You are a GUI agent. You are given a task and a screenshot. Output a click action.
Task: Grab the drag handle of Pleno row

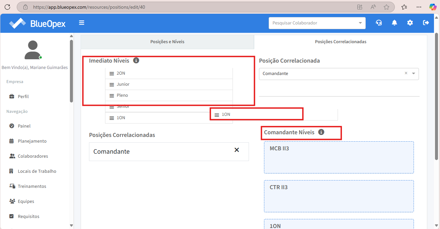click(112, 96)
